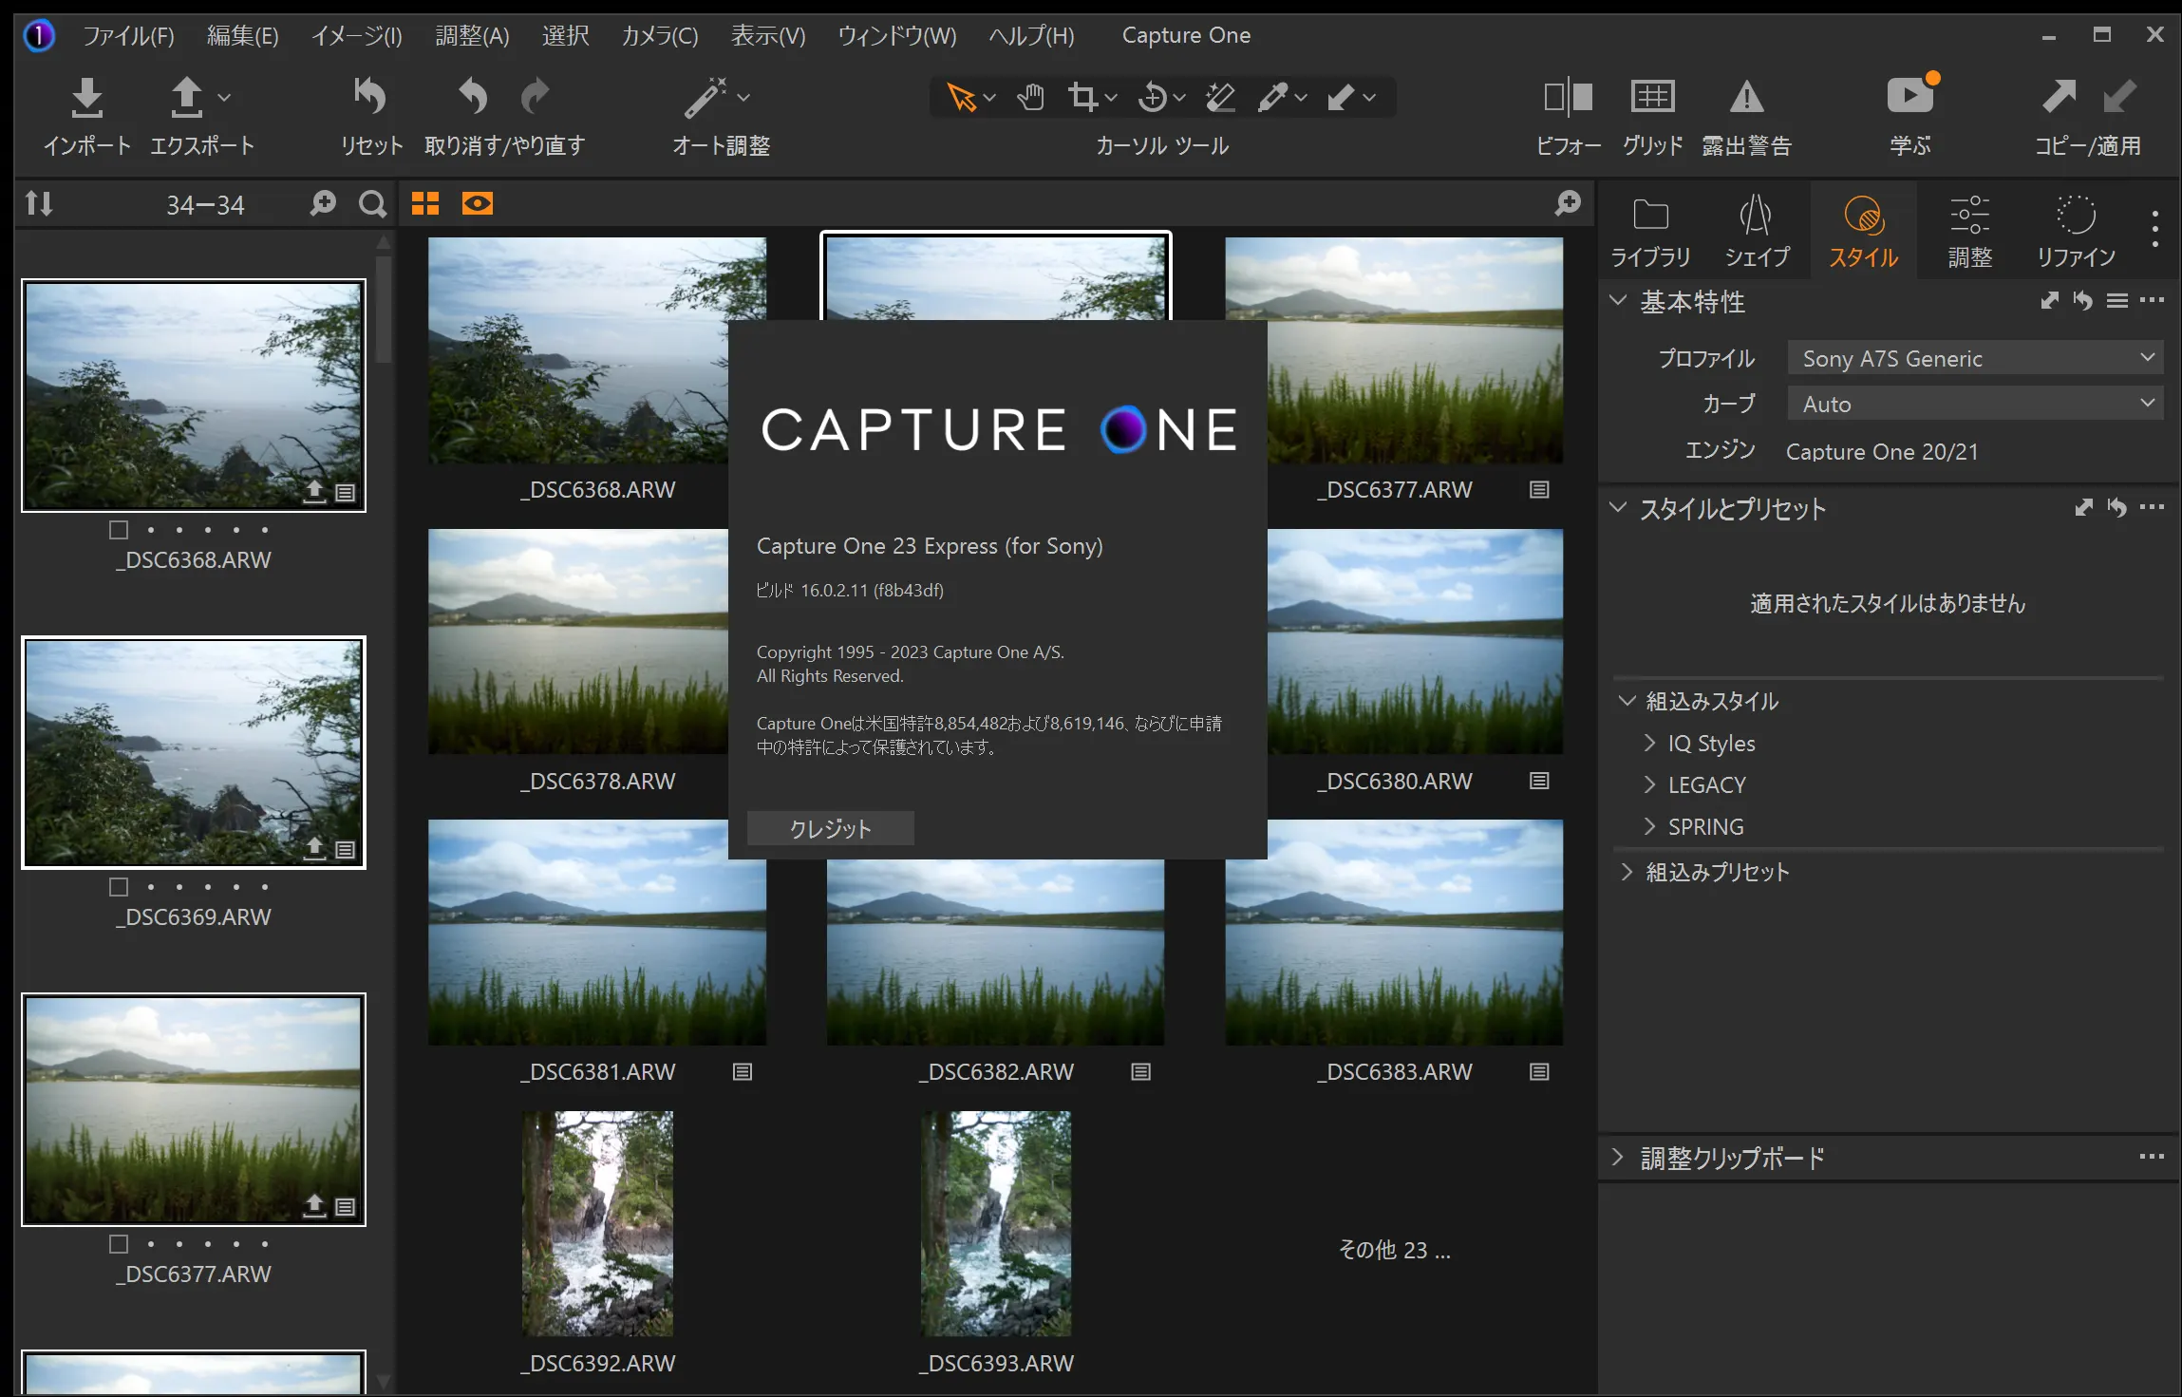Tick the checkbox under _DSC6377.ARW browser thumbnail

119,1244
